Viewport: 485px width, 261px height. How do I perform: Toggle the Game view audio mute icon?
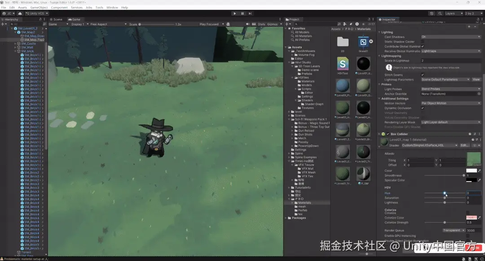tap(247, 24)
